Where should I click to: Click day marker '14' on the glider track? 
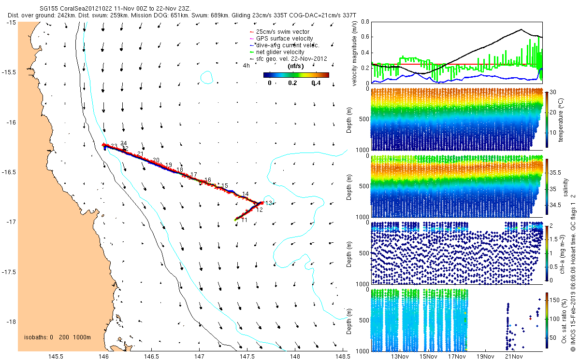point(246,194)
